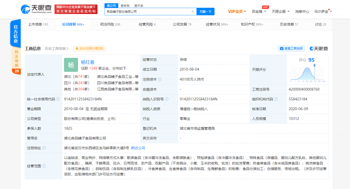Click help icon next to 统一社会信用代码
350x189 pixels.
58,99
